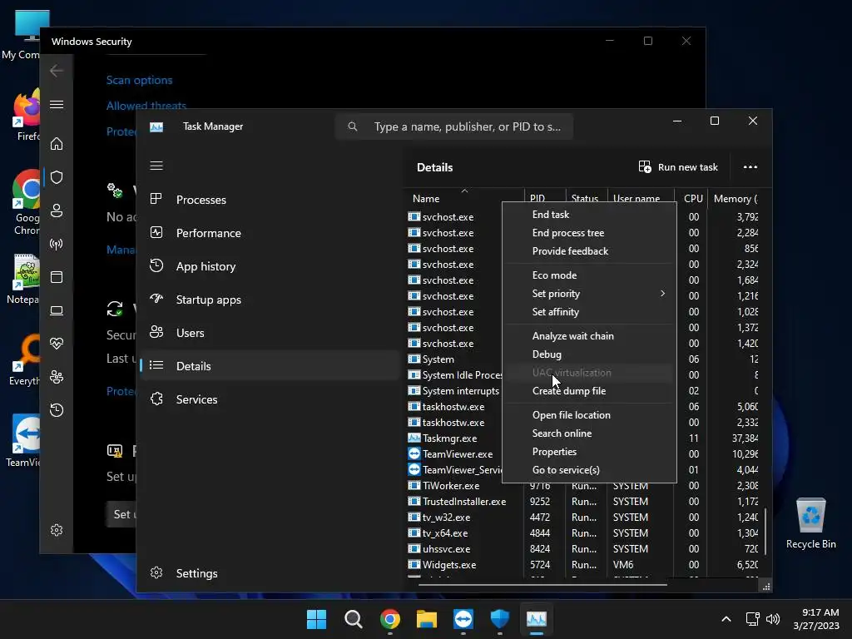Click the details list horizontal scrollbar

click(x=542, y=585)
